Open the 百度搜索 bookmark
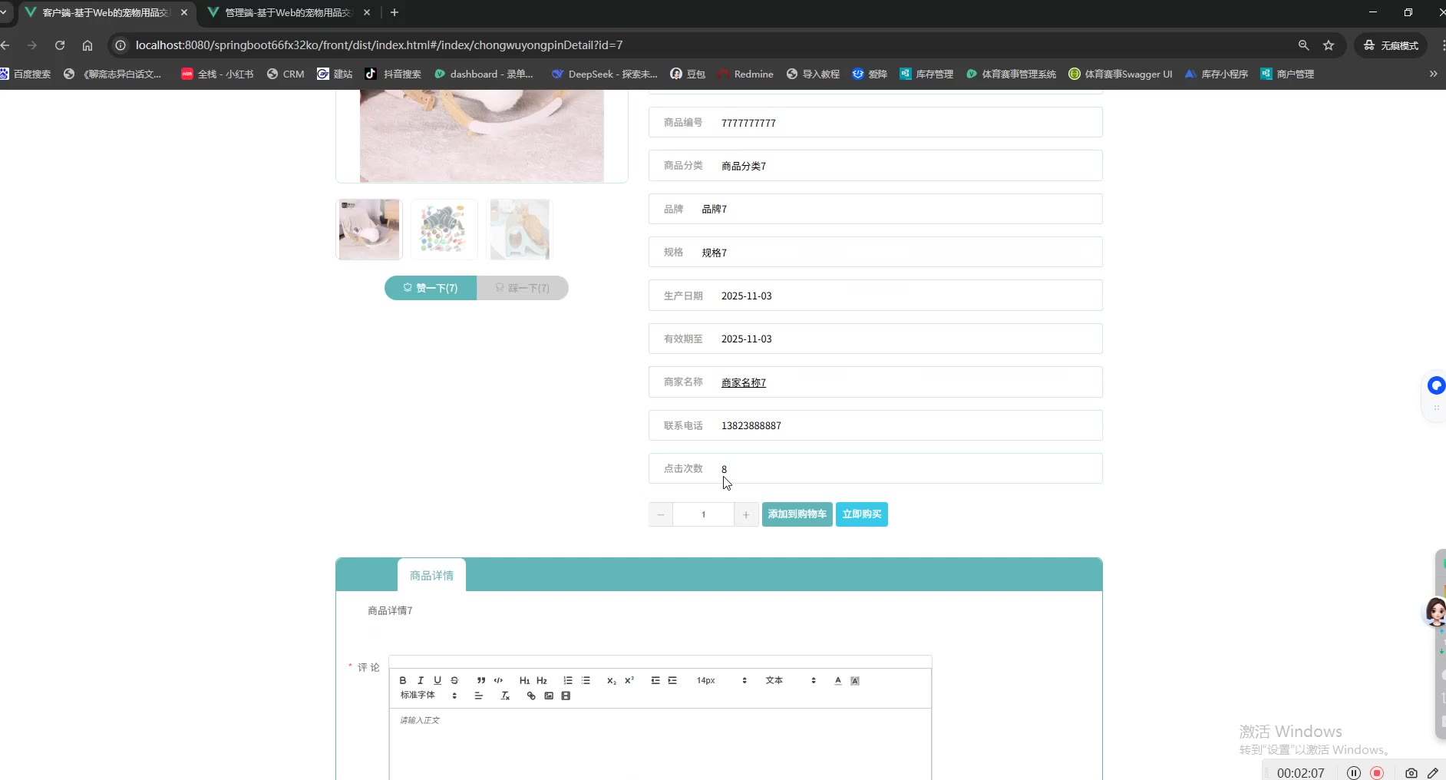Screen dimensions: 1446x780 [x=26, y=74]
